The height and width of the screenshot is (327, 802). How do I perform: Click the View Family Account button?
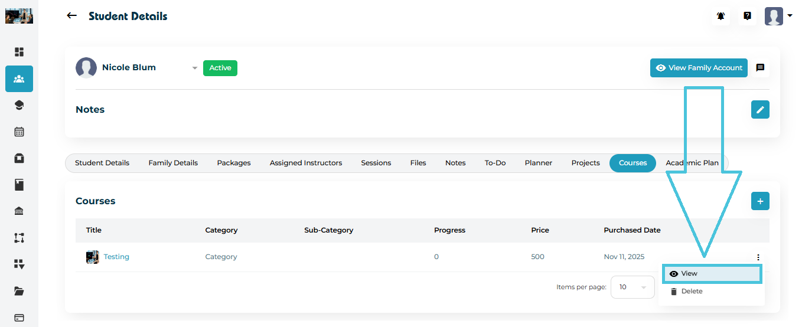[x=699, y=68]
